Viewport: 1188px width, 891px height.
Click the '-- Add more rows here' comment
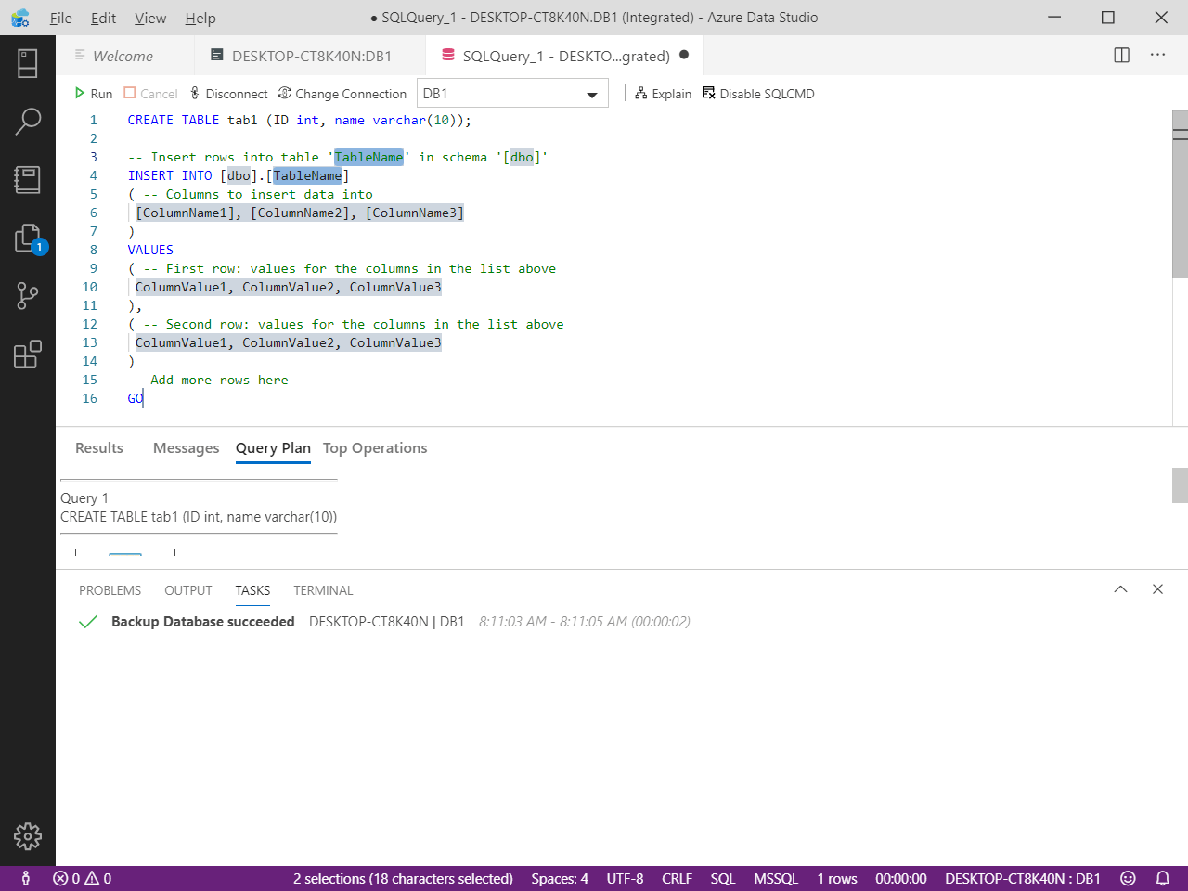pos(208,380)
